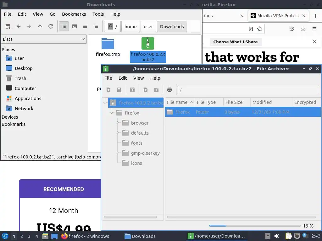This screenshot has height=241, width=322.
Task: Click home path button
Action: (130, 26)
